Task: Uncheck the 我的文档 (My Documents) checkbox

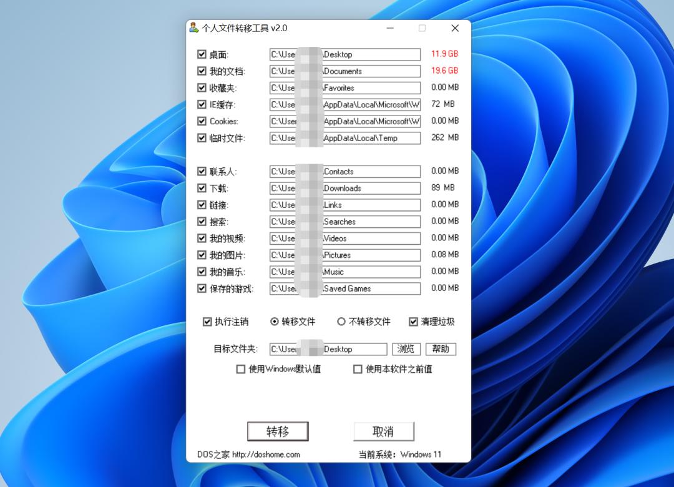Action: (x=202, y=71)
